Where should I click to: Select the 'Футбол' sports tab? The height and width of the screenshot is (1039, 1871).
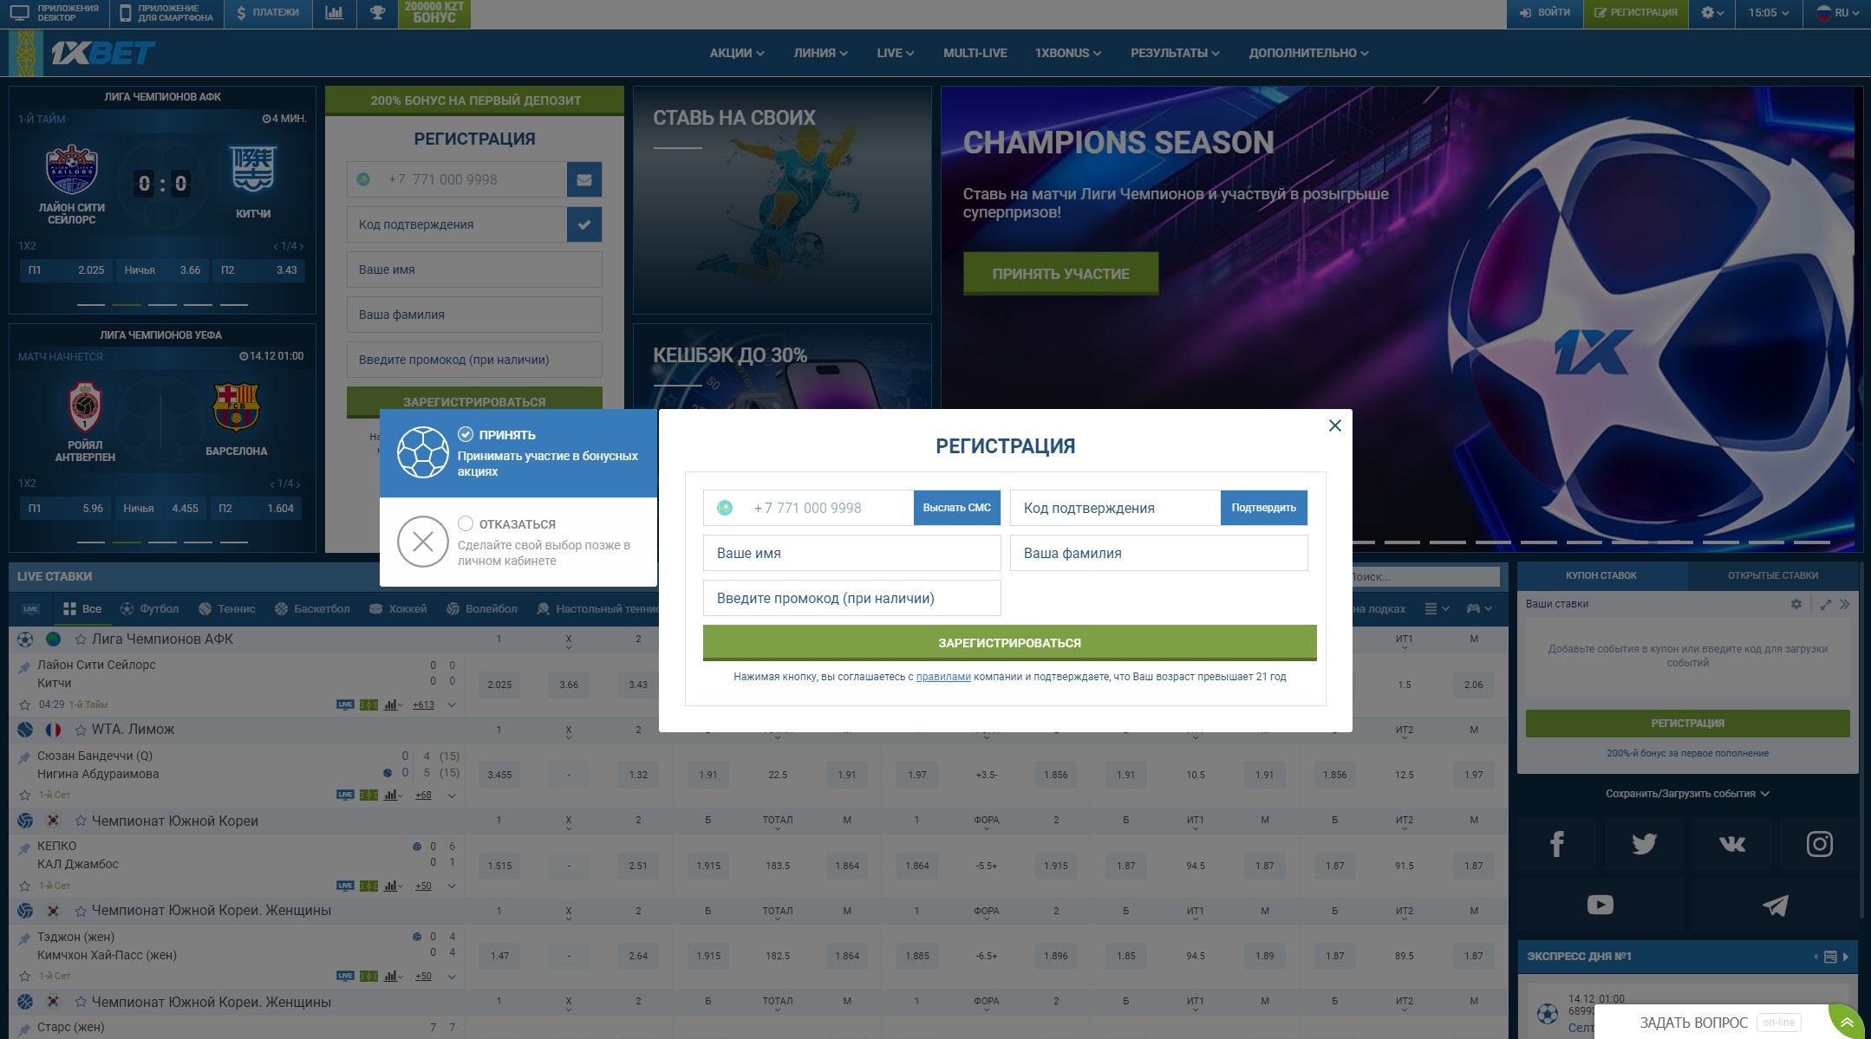tap(149, 609)
